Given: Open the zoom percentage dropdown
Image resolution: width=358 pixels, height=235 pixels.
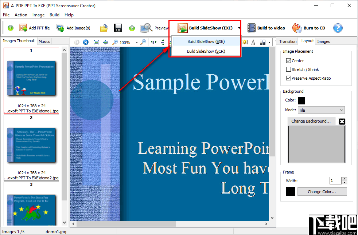Looking at the screenshot, I should tap(137, 42).
